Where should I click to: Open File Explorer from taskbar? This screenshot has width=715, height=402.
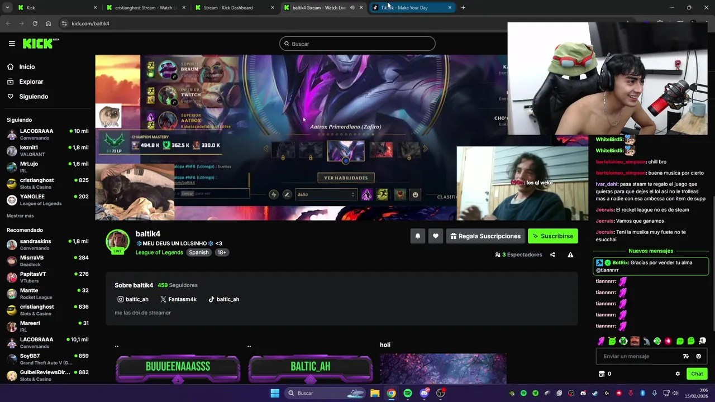[375, 393]
